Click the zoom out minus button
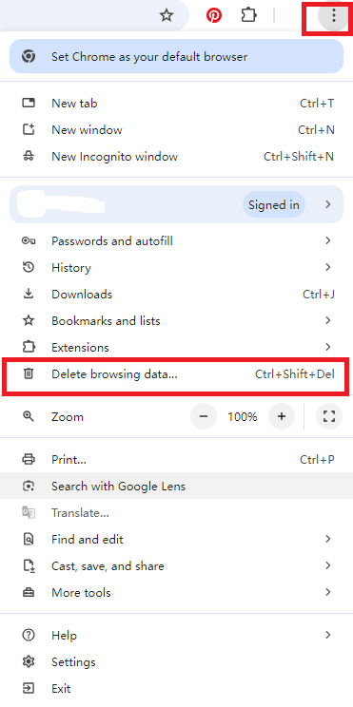This screenshot has width=353, height=707. click(x=204, y=416)
